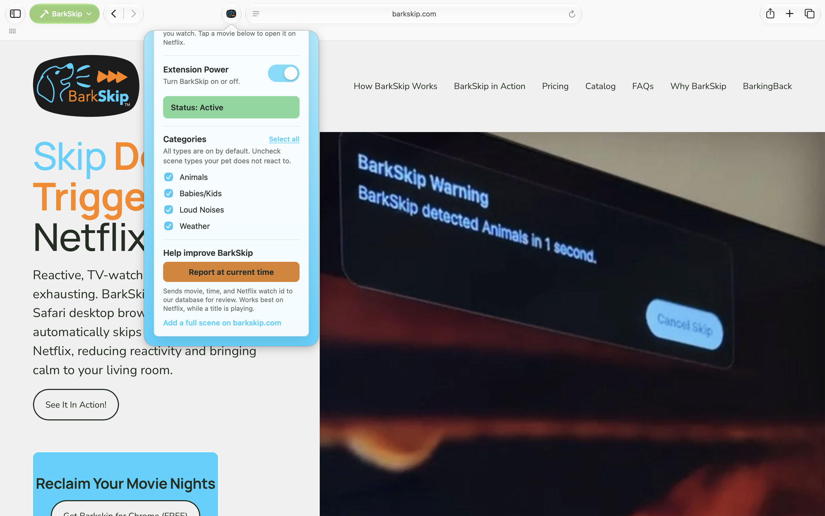Open Why BarkSkip page

(698, 86)
